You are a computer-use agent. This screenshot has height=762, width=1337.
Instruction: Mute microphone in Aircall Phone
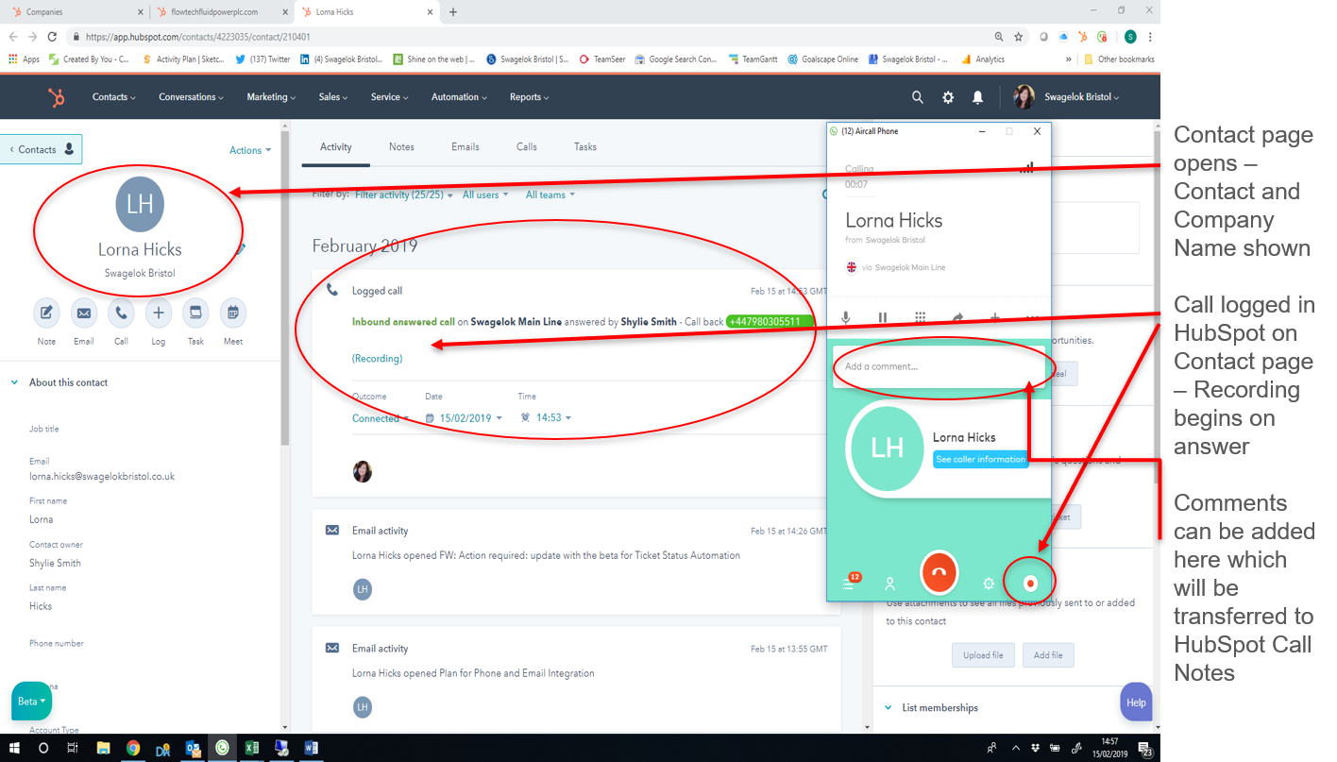tap(846, 318)
